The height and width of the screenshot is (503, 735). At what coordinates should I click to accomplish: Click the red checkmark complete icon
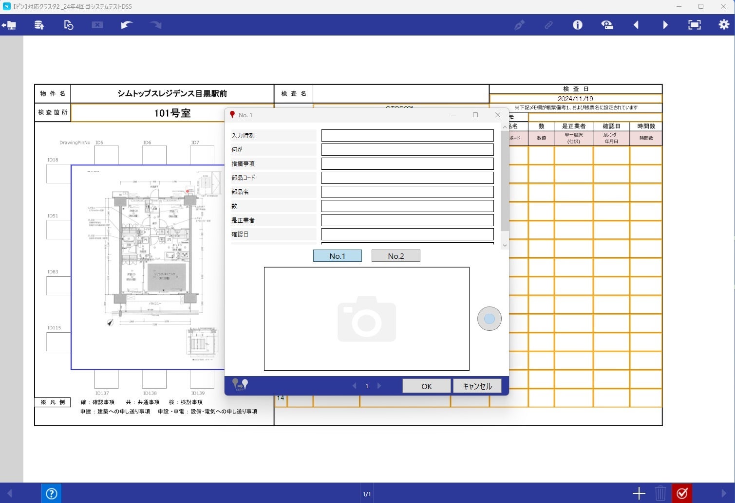[682, 493]
